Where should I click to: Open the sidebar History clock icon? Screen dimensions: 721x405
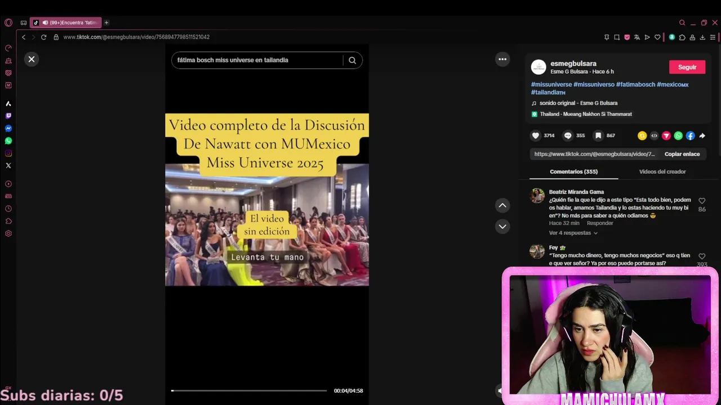pyautogui.click(x=8, y=209)
